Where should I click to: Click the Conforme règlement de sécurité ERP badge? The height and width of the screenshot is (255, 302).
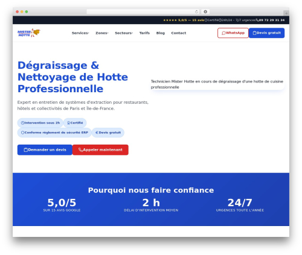click(x=54, y=133)
